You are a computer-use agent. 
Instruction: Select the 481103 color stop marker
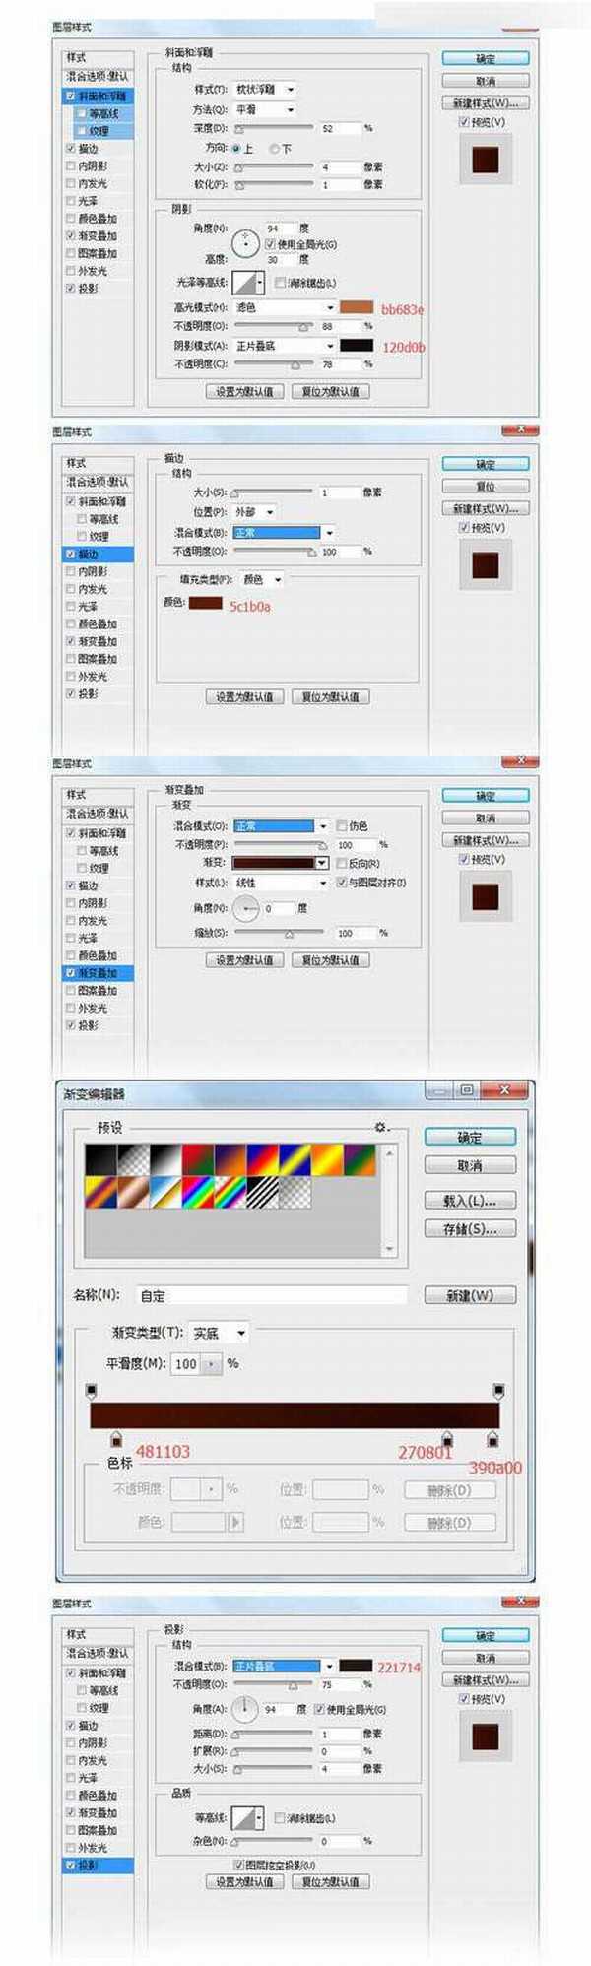(116, 1438)
